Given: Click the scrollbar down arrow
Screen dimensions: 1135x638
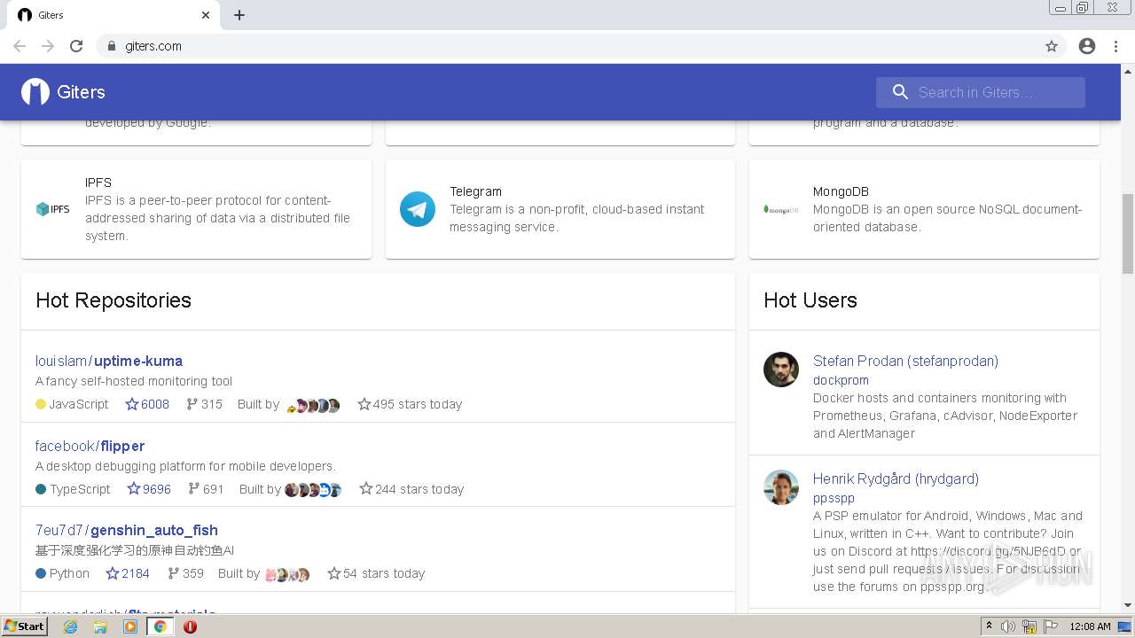Looking at the screenshot, I should pos(1128,605).
